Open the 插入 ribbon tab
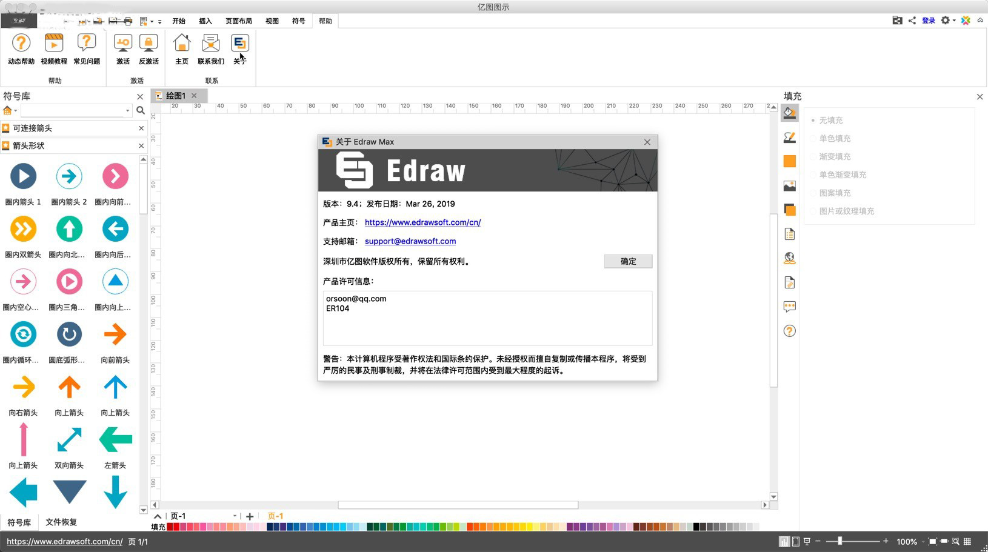 (205, 21)
